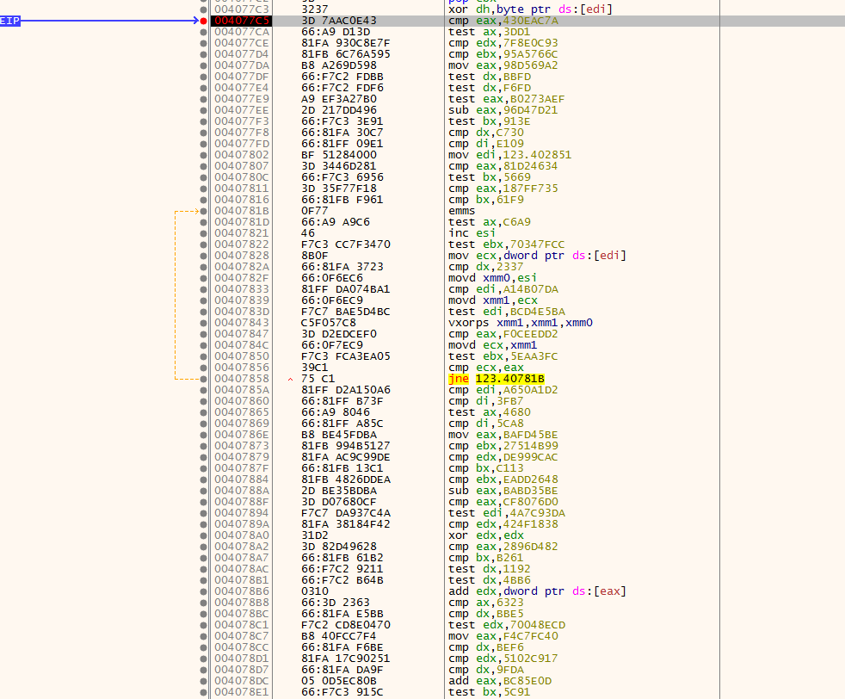
Task: Toggle a breakpoint on address 00407869
Action: pos(201,423)
